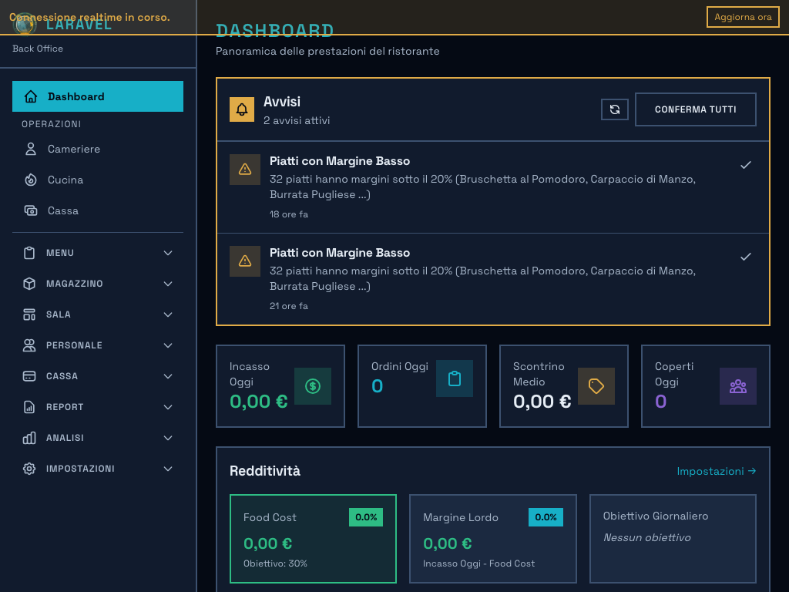Click the people icon on Coperti Oggi card
The width and height of the screenshot is (789, 592).
click(738, 386)
